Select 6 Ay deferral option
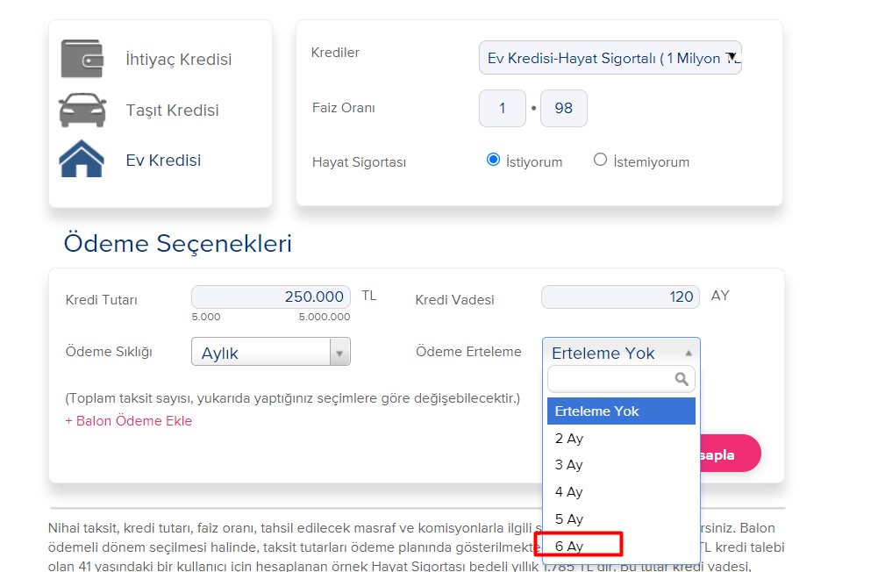Viewport: 885px width, 572px height. pos(570,546)
